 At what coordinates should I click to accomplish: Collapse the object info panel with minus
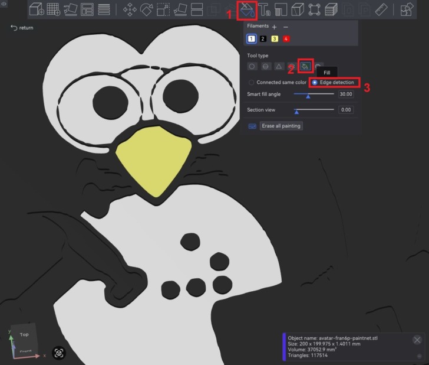click(x=420, y=356)
